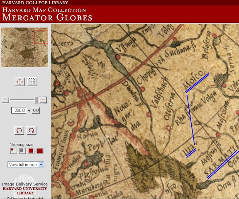Click the GO button
The image size is (239, 199).
pos(36,110)
